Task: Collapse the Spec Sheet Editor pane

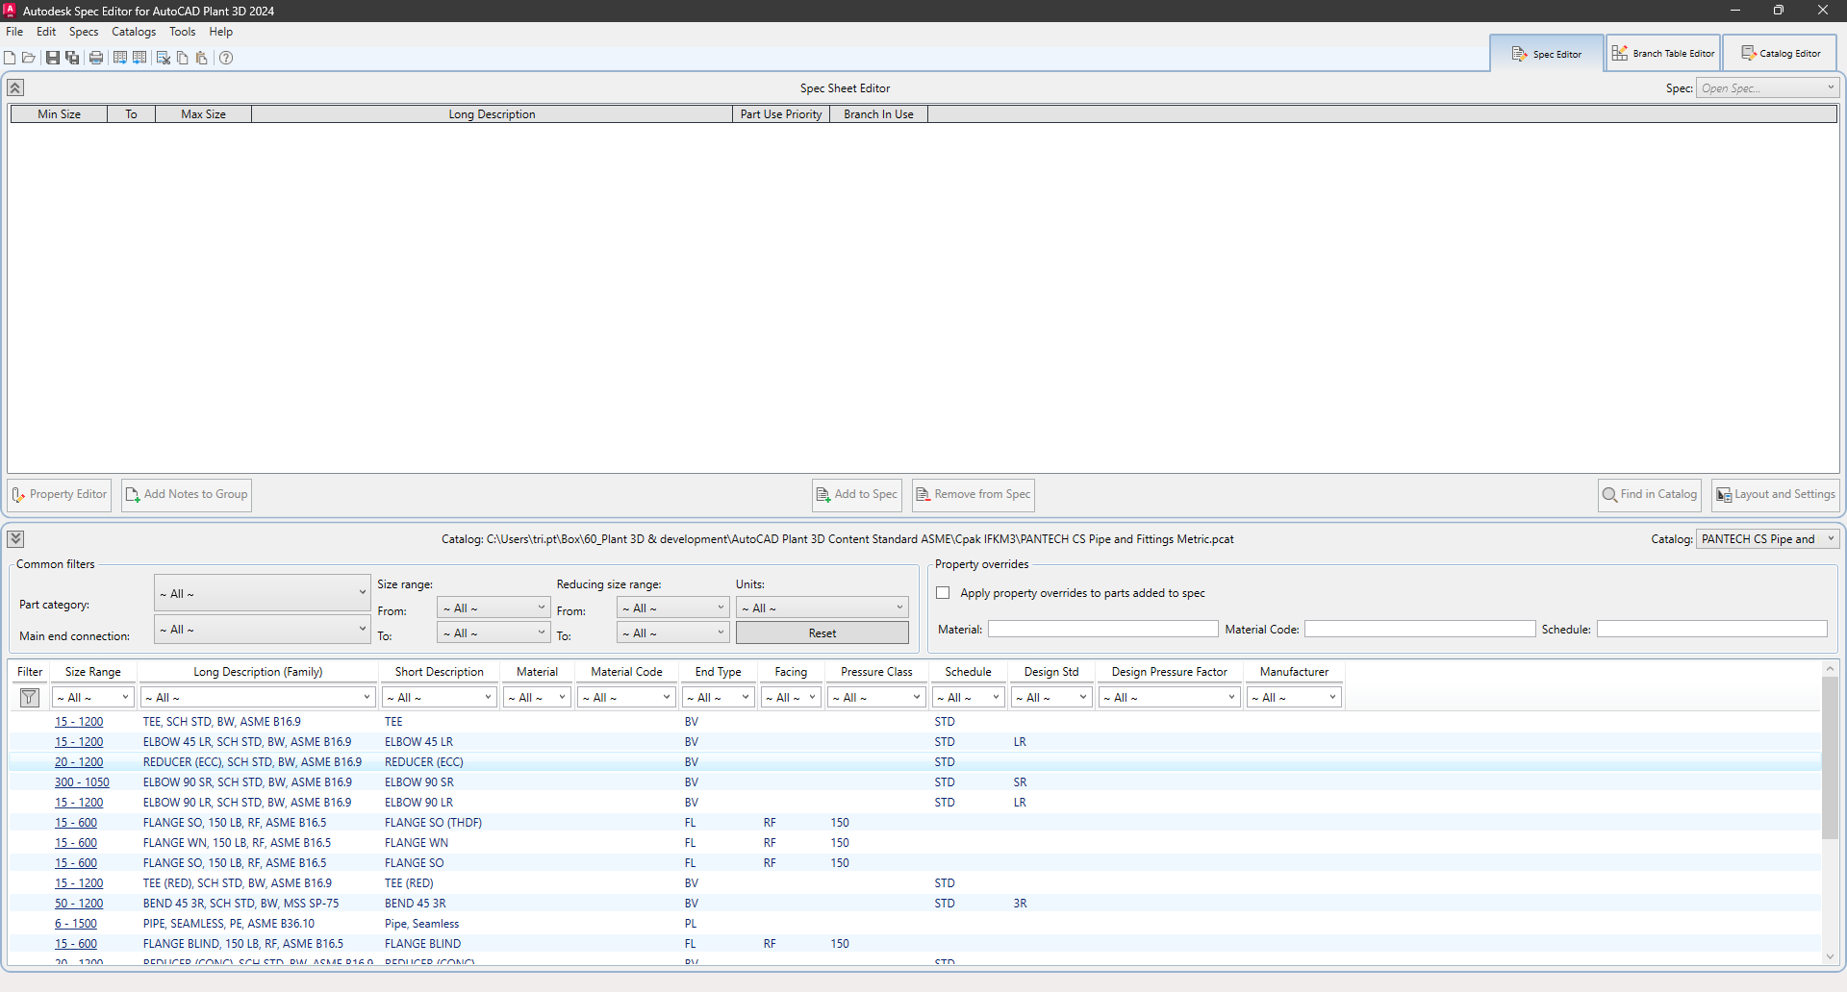Action: 15,87
